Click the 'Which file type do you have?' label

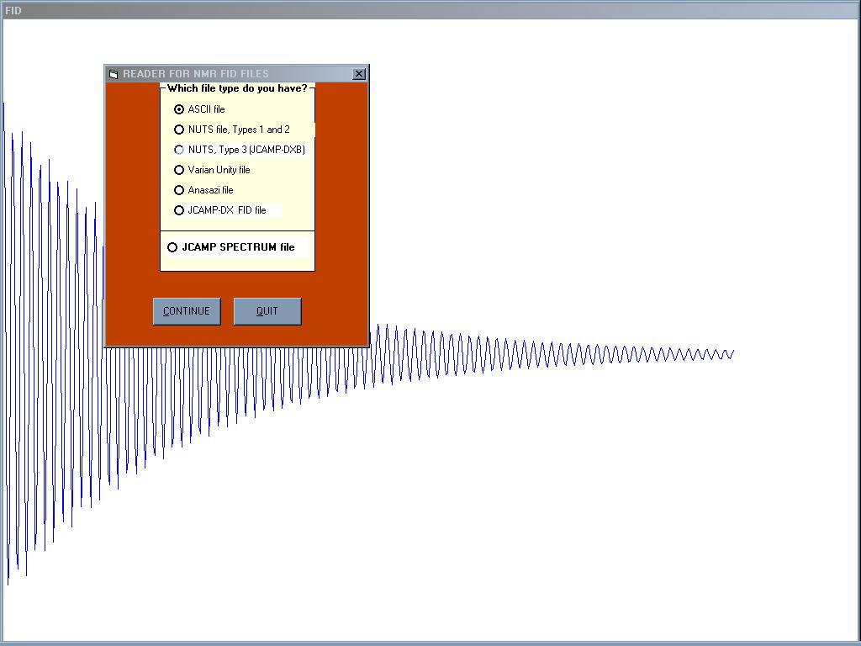pos(237,87)
